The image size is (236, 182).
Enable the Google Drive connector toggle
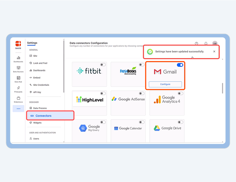[x=180, y=122]
